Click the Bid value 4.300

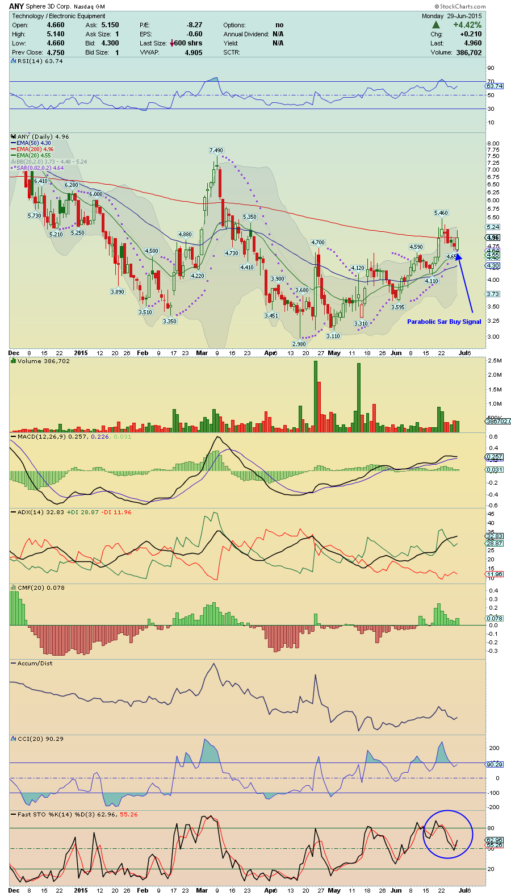pos(110,43)
